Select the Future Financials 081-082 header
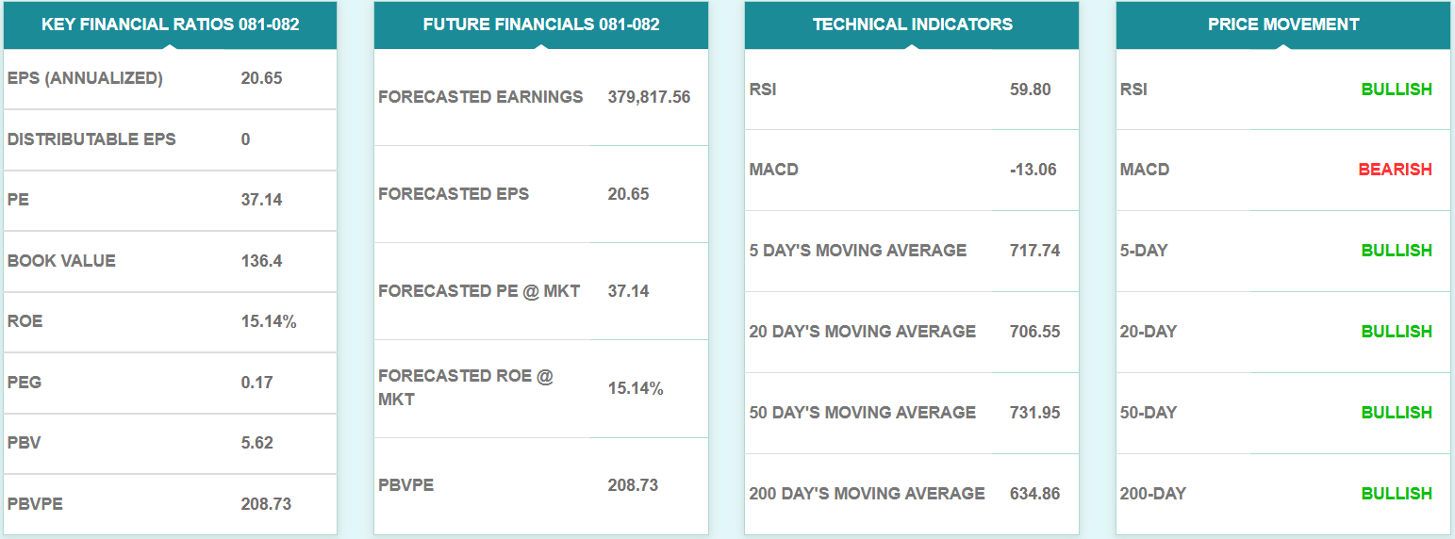Screen dimensions: 1455x539 (x=540, y=24)
